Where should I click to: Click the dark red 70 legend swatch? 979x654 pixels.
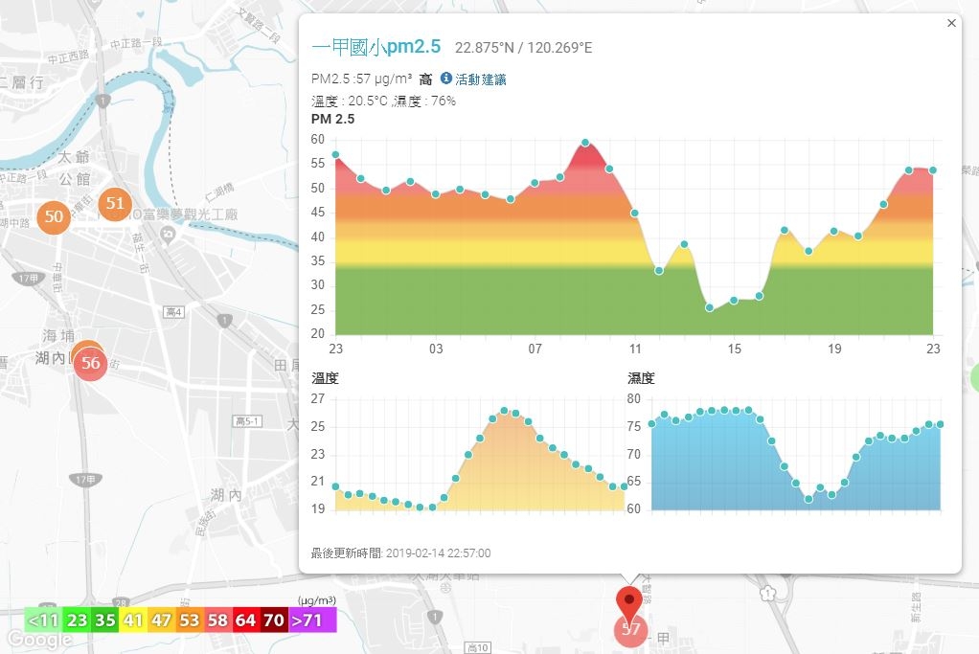(273, 620)
